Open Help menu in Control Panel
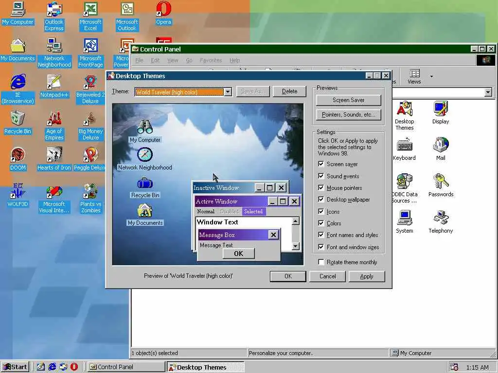The image size is (498, 373). [235, 60]
